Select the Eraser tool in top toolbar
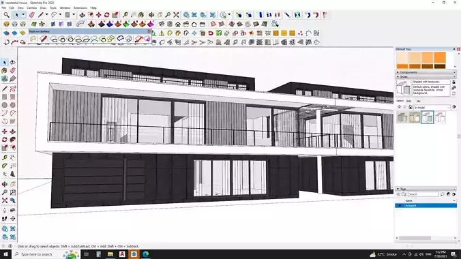The height and width of the screenshot is (259, 461). pyautogui.click(x=32, y=15)
